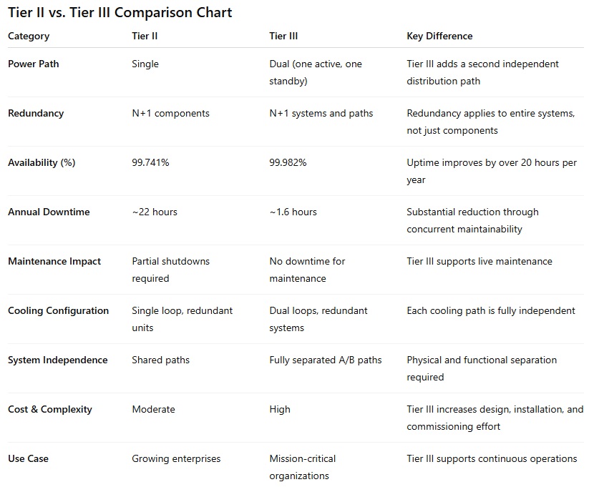Click the 'Availability (%)' row label
599x487 pixels.
(x=42, y=162)
